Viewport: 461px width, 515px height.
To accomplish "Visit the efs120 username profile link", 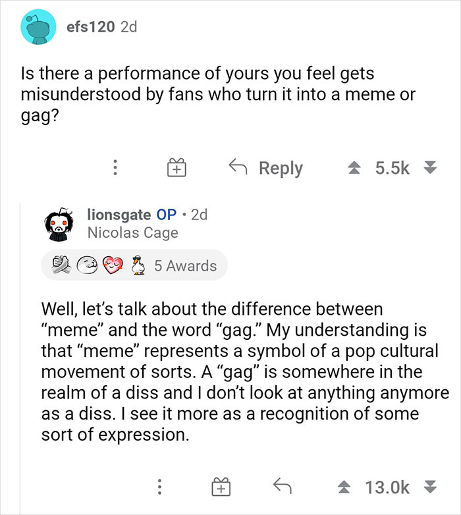I will tap(90, 27).
